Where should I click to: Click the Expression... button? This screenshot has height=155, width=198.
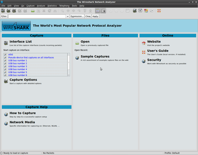pyautogui.click(x=77, y=16)
